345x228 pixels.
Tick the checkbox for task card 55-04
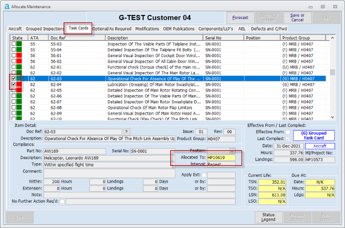pyautogui.click(x=14, y=50)
